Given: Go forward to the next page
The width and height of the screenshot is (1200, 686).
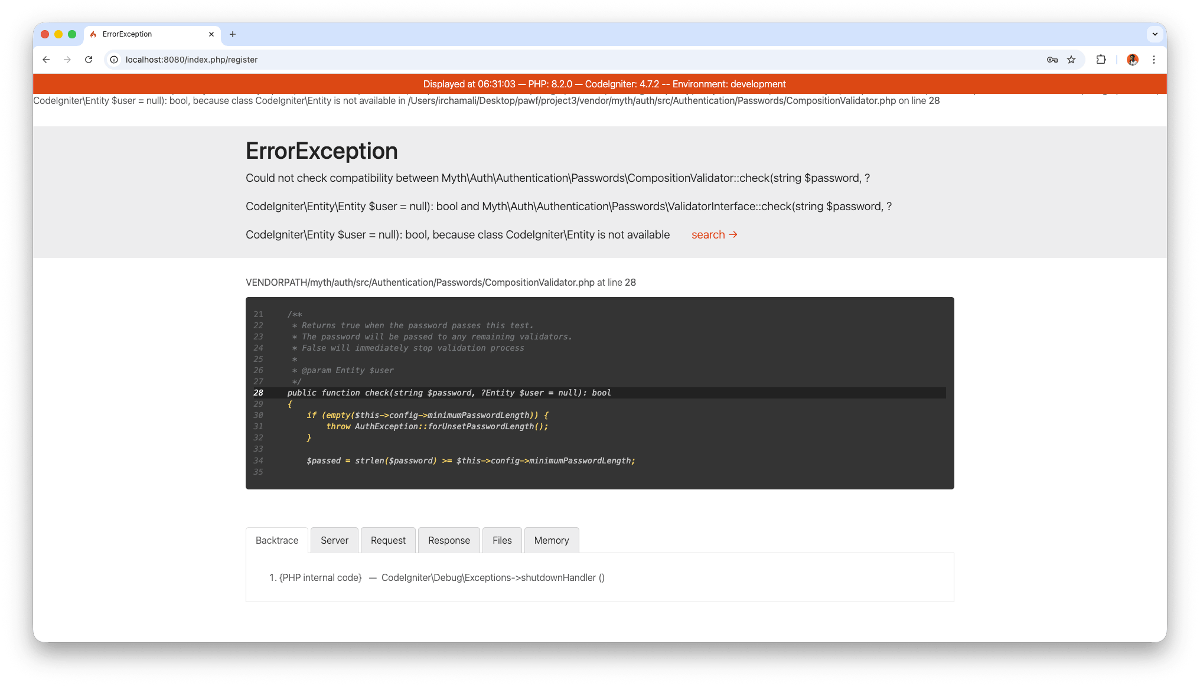Looking at the screenshot, I should tap(67, 60).
